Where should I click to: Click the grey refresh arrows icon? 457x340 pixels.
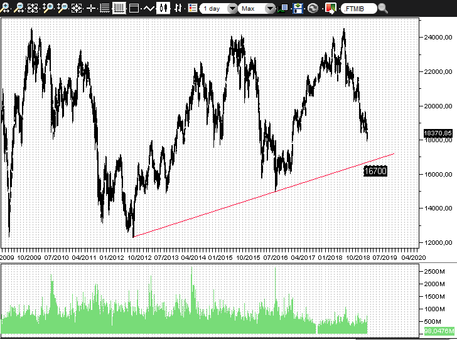[313, 8]
